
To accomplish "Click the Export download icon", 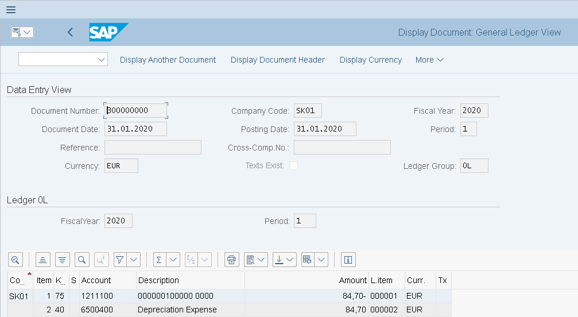I will [x=279, y=260].
